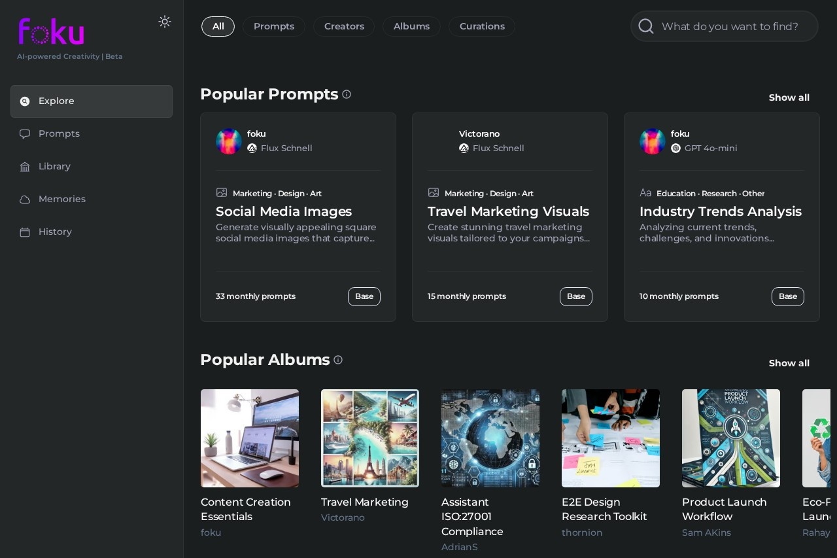The height and width of the screenshot is (558, 837).
Task: Open Library from the sidebar
Action: (x=54, y=166)
